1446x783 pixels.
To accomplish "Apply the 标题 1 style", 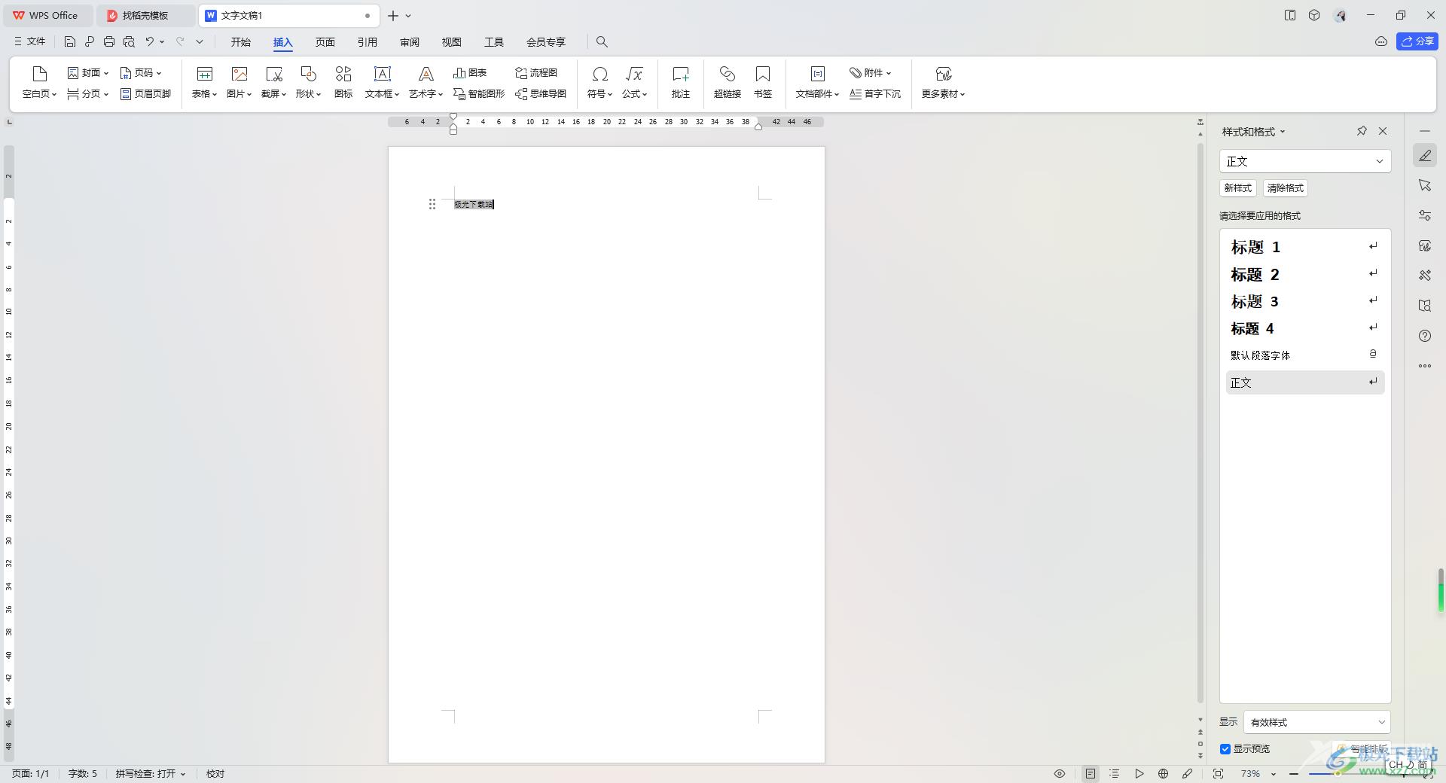I will point(1305,247).
